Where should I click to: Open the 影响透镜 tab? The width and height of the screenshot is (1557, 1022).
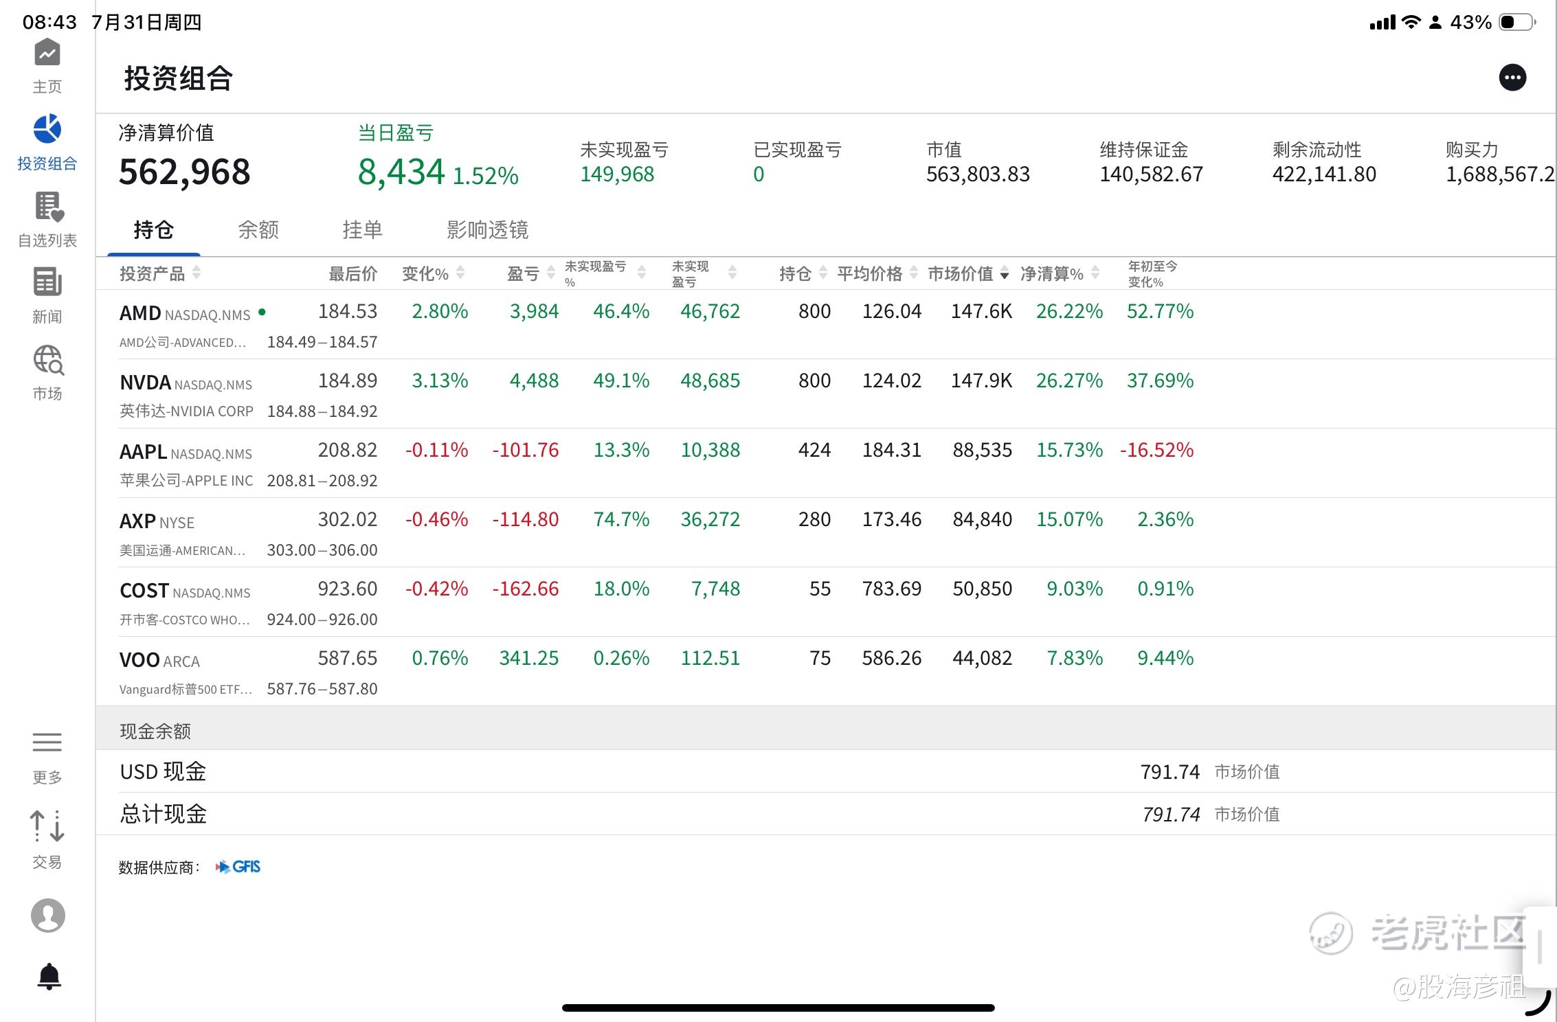487,230
